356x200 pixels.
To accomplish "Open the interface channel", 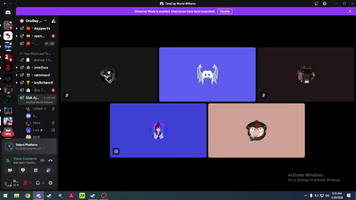I will point(37,67).
